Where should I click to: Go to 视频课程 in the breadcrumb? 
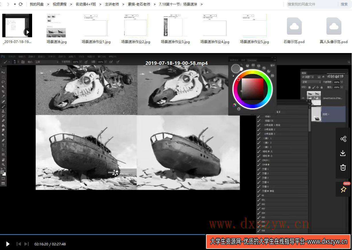60,4
